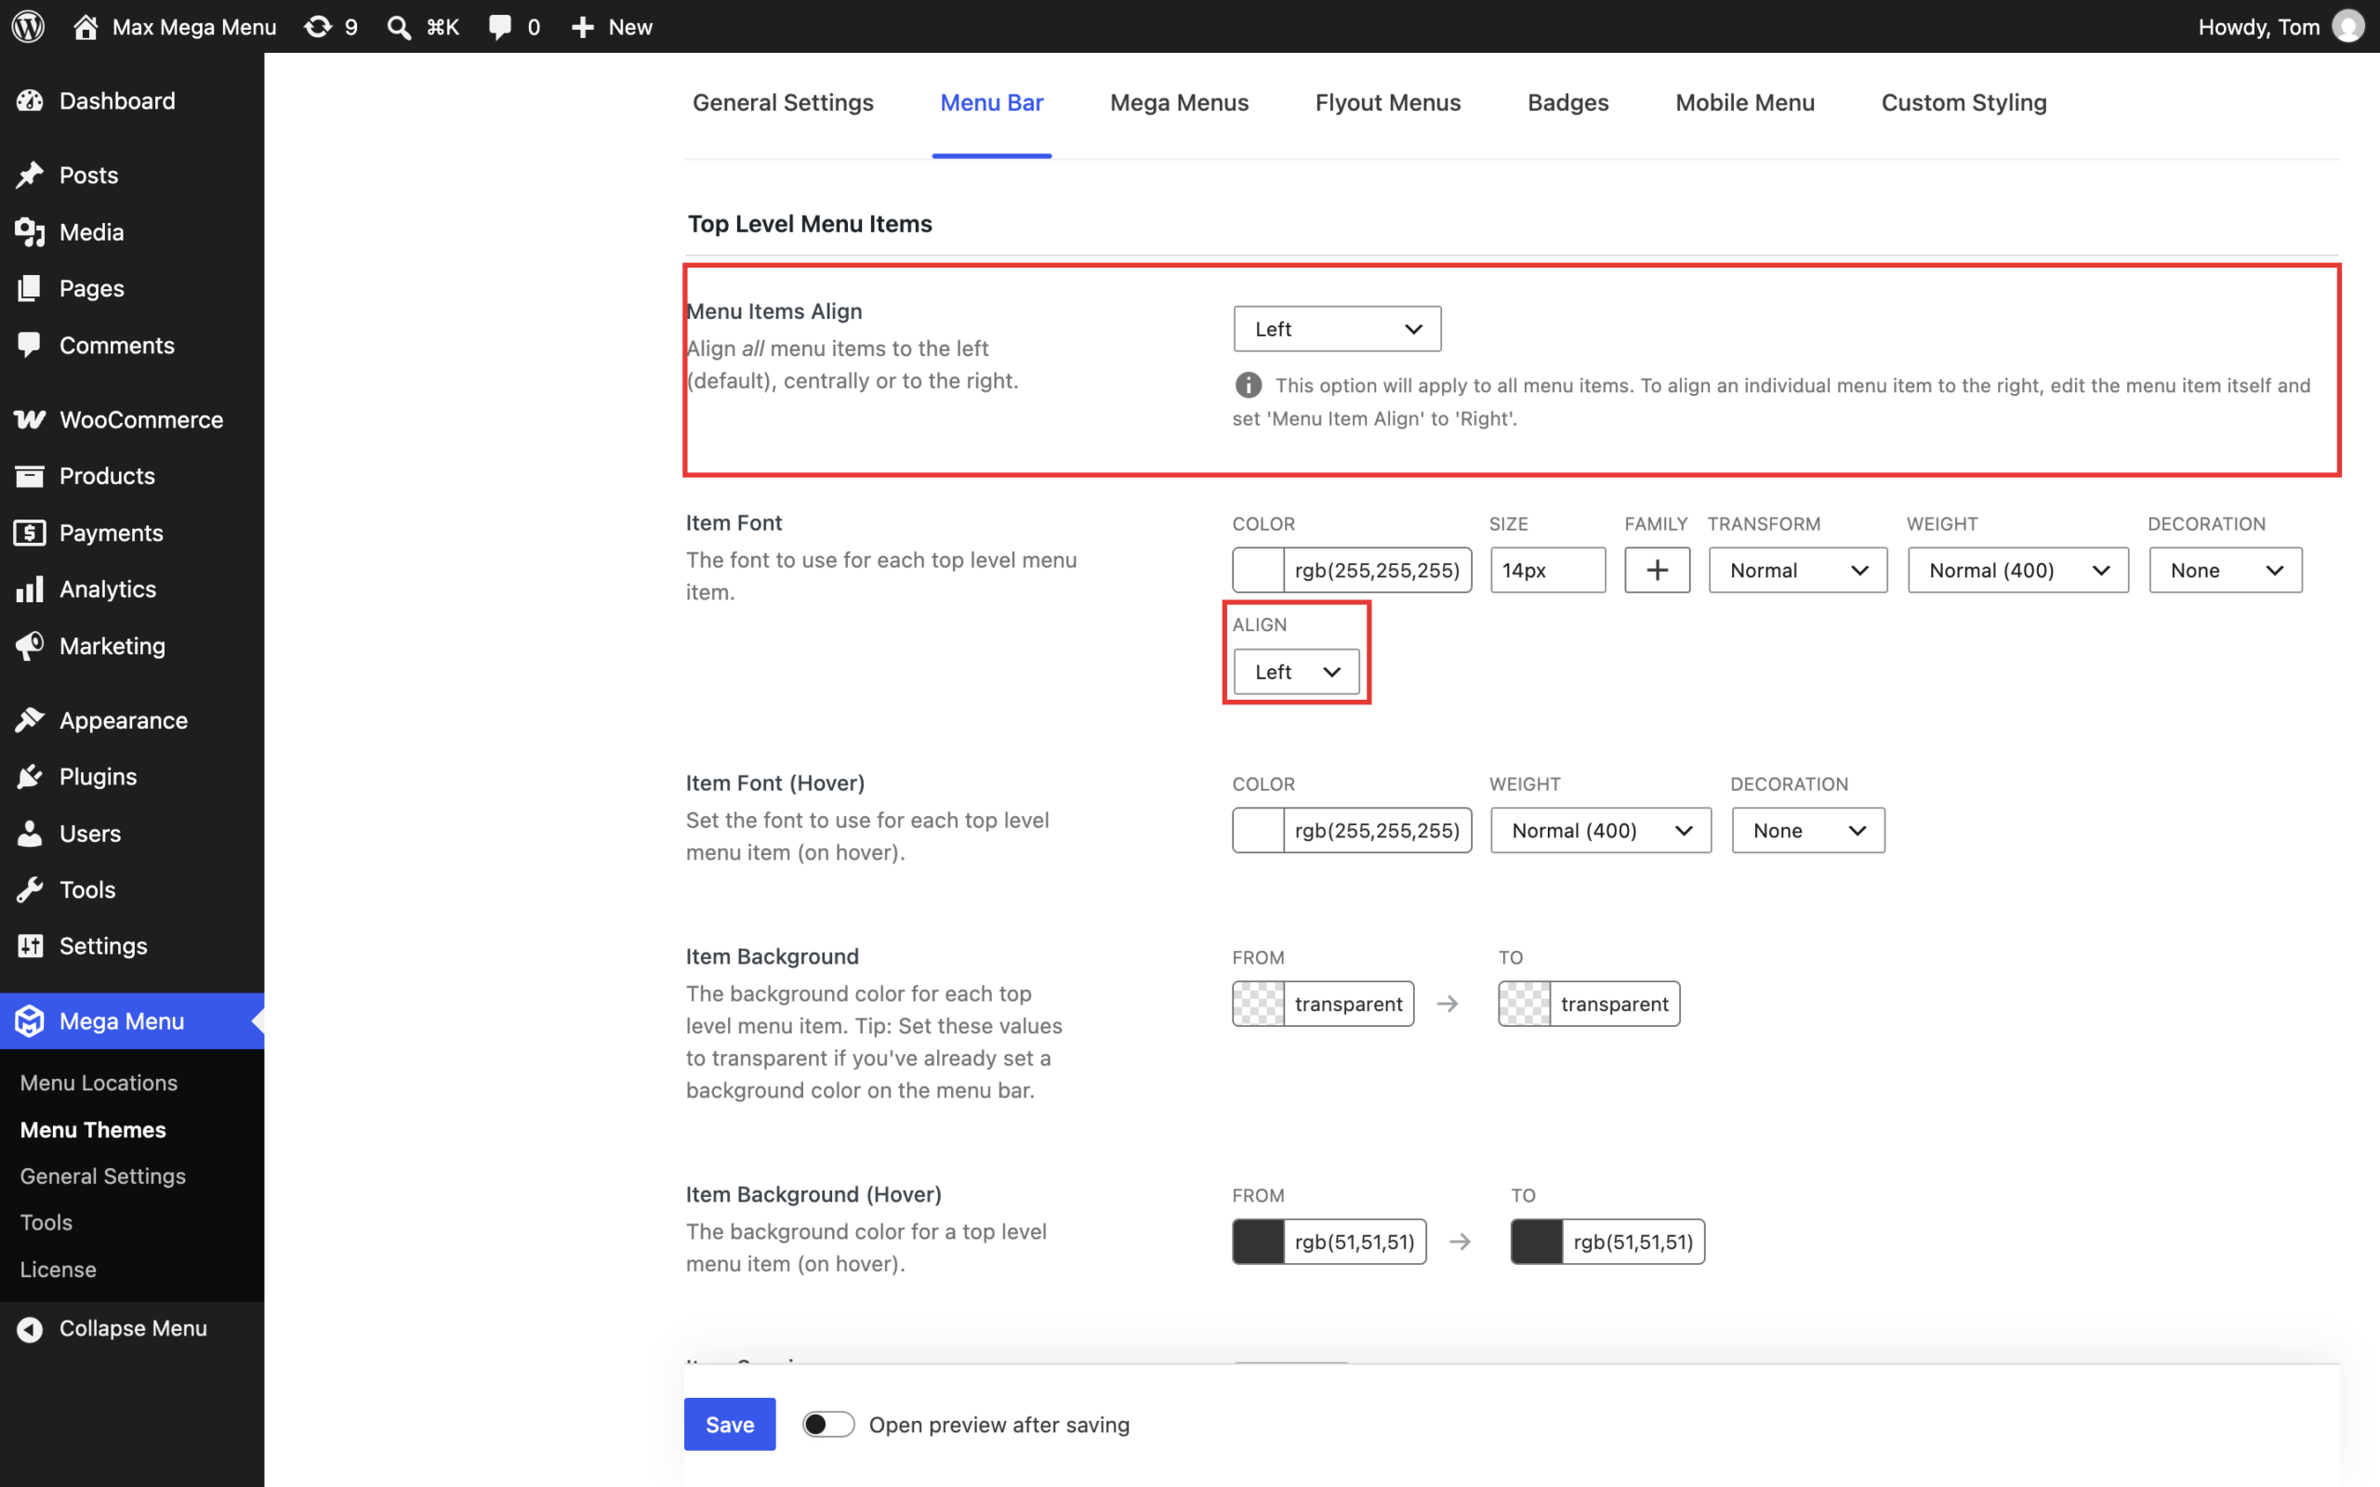Image resolution: width=2380 pixels, height=1487 pixels.
Task: Click the Media library icon
Action: pos(30,232)
